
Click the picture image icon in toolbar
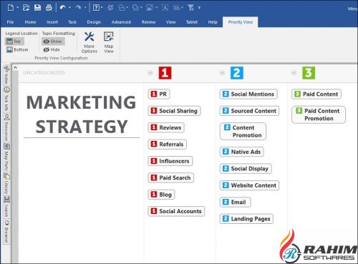point(150,8)
